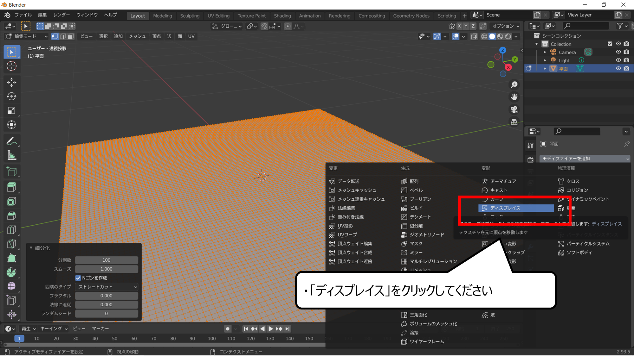Viewport: 634px width, 356px height.
Task: Switch orthographic/perspective grid icon
Action: (x=514, y=122)
